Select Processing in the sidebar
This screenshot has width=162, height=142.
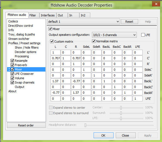pyautogui.click(x=22, y=56)
